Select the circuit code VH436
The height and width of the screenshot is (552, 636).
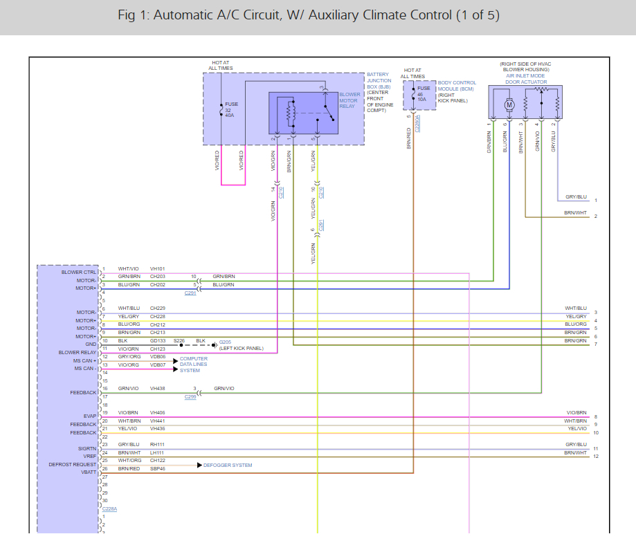pos(157,428)
